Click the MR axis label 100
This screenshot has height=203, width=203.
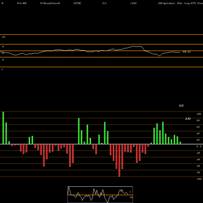coord(199,114)
